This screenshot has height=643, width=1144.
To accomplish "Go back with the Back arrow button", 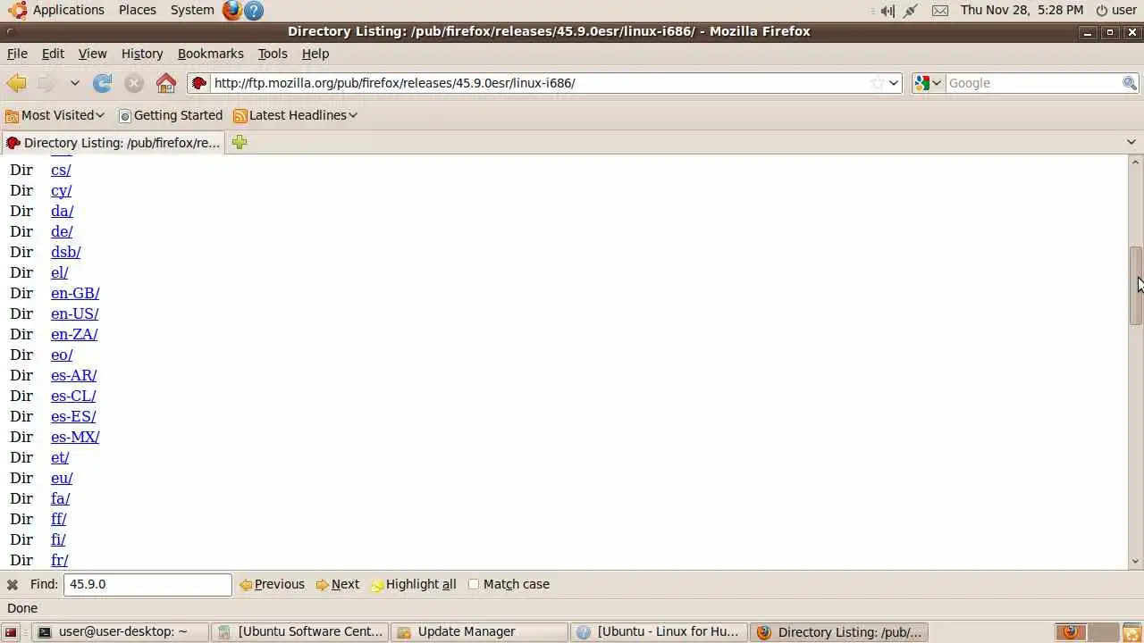I will pyautogui.click(x=16, y=83).
